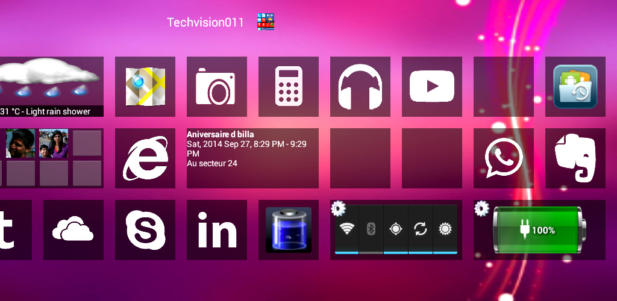The width and height of the screenshot is (617, 301).
Task: Open settings gear on the power control widget
Action: (x=338, y=208)
